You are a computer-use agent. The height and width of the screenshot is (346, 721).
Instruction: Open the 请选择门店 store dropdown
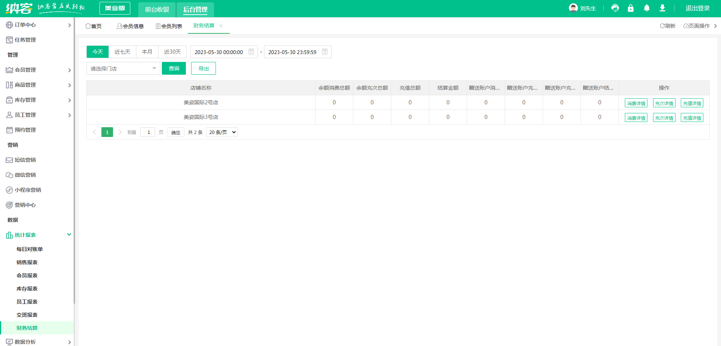click(123, 69)
